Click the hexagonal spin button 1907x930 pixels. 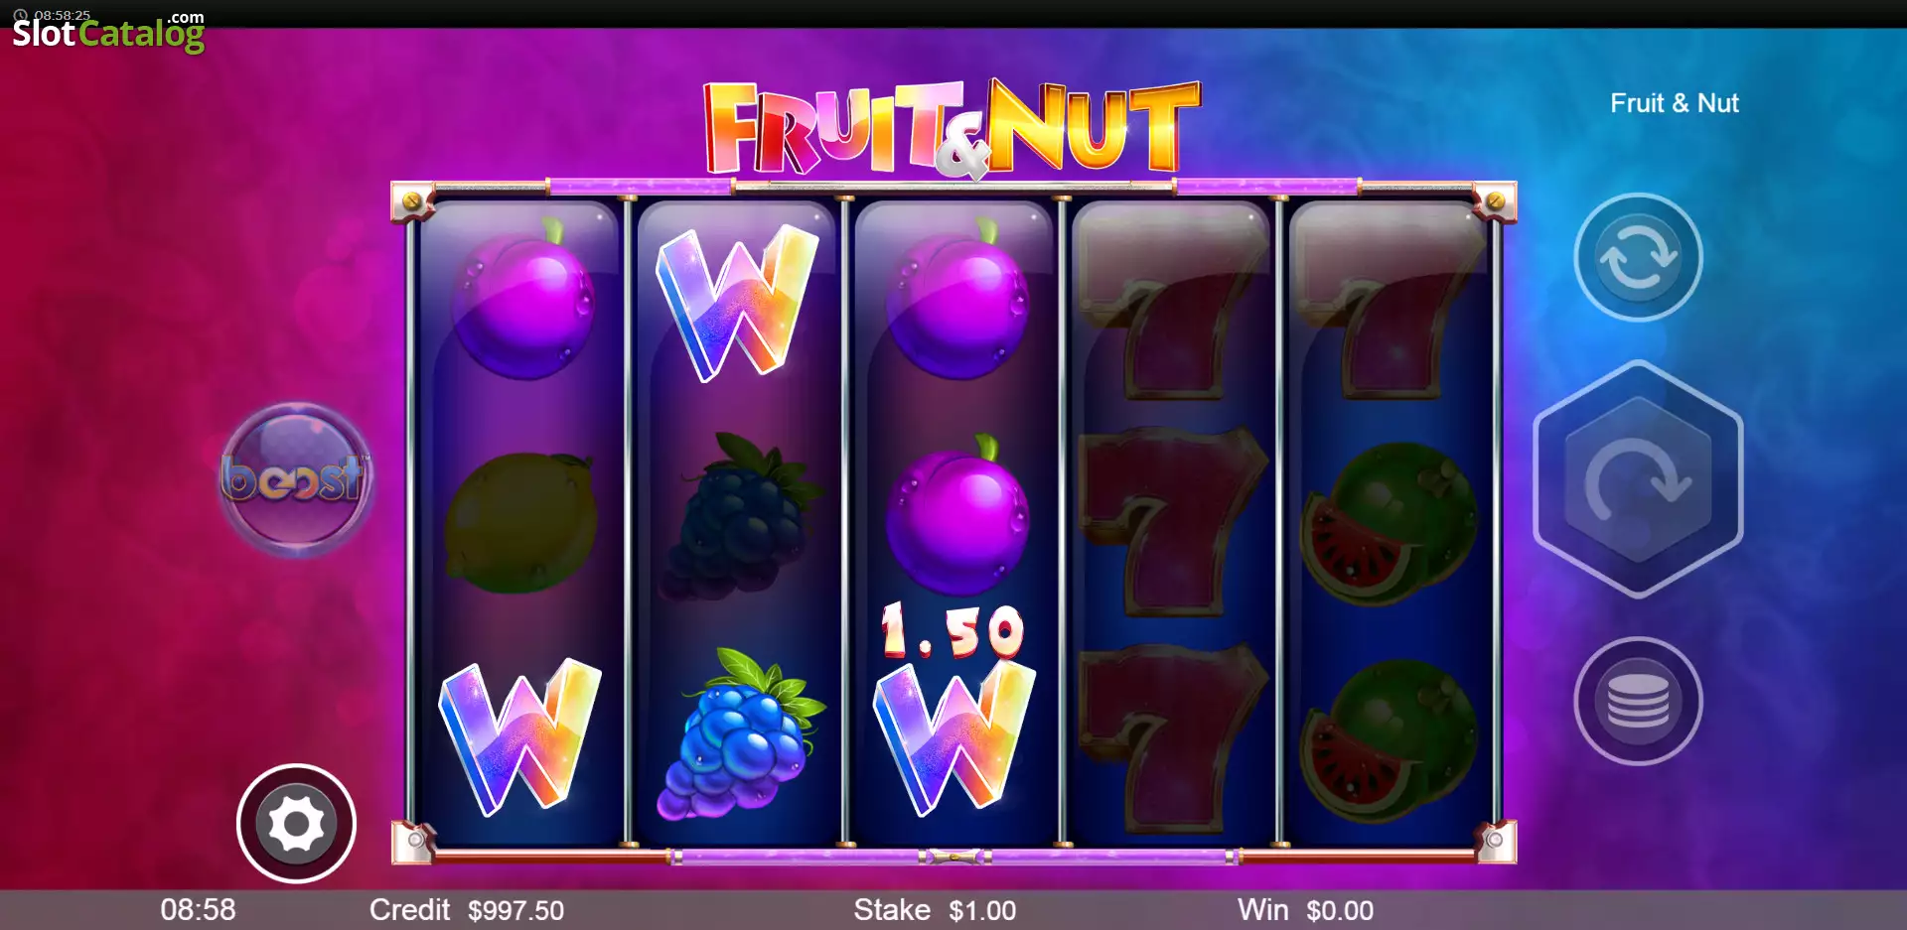pyautogui.click(x=1638, y=480)
